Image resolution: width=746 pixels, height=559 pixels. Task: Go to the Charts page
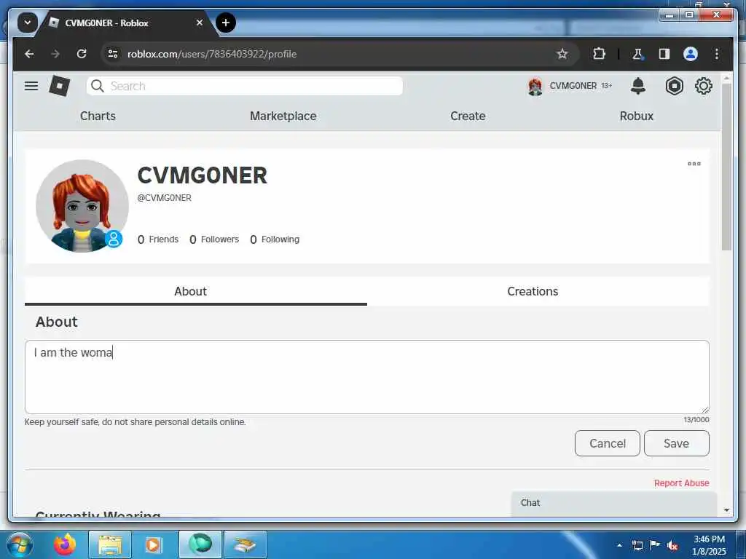click(x=98, y=116)
